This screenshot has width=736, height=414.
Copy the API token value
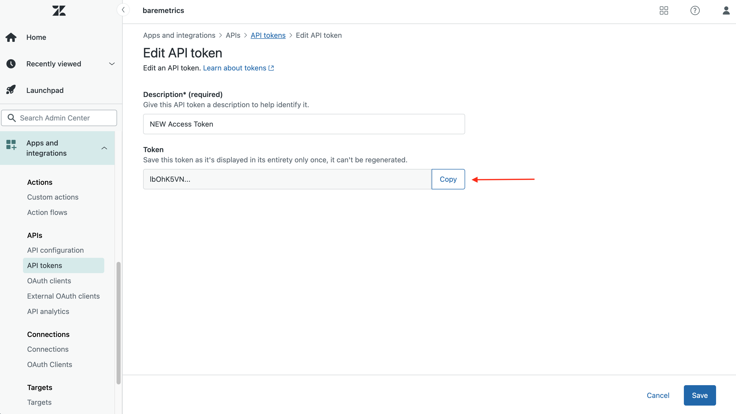click(x=448, y=179)
